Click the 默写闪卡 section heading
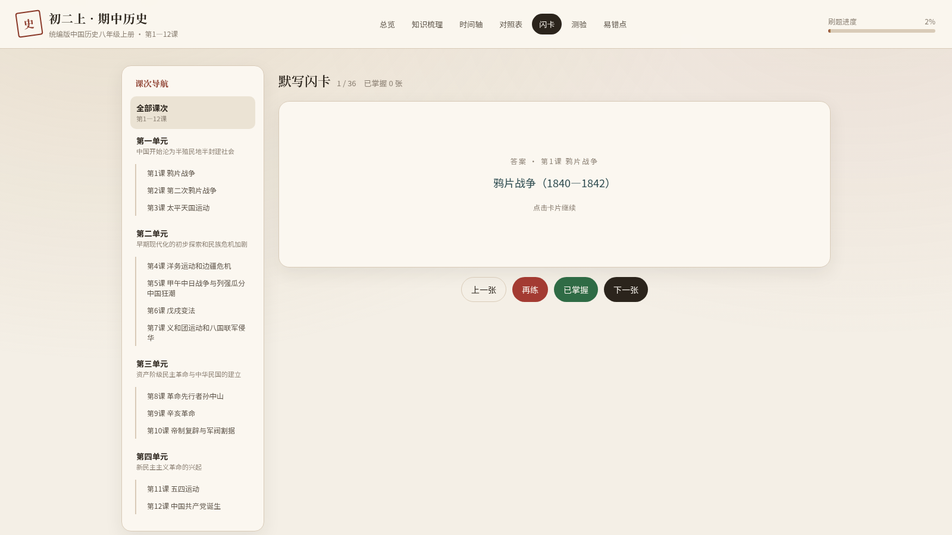 click(x=304, y=81)
